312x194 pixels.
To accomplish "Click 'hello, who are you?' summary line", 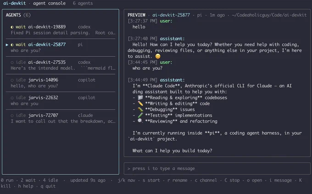I will click(34, 86).
